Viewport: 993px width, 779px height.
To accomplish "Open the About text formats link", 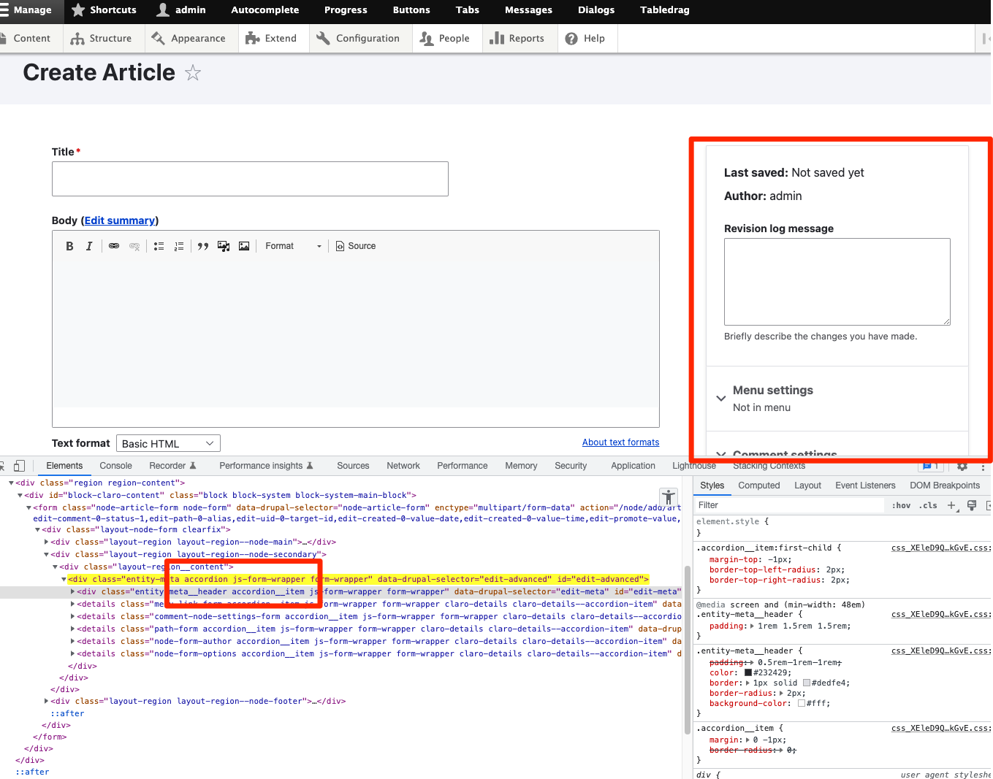I will (620, 442).
